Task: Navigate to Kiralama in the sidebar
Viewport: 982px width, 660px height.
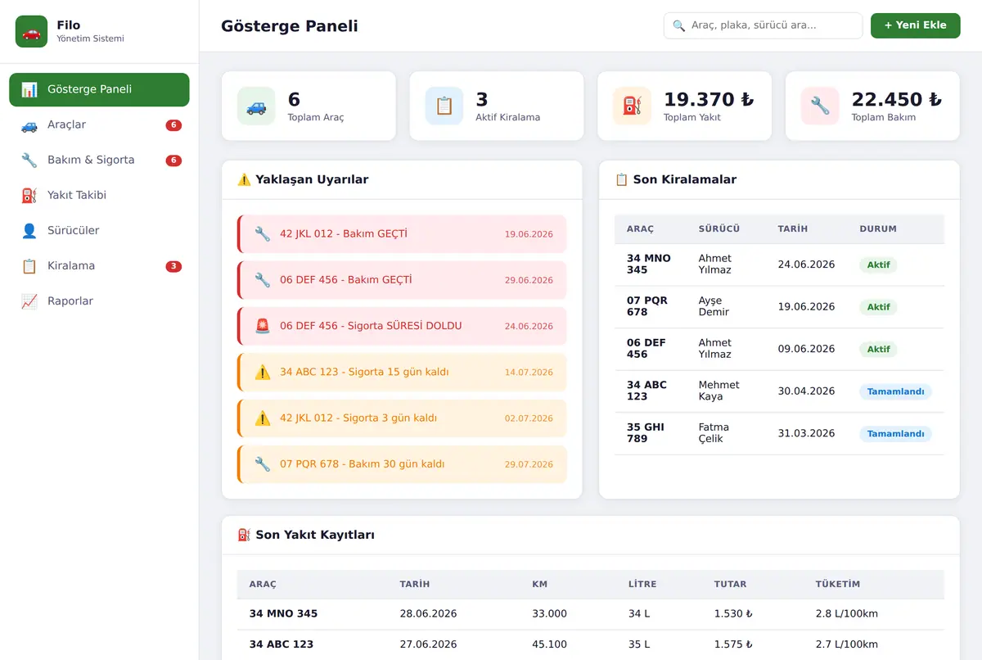Action: (x=99, y=265)
